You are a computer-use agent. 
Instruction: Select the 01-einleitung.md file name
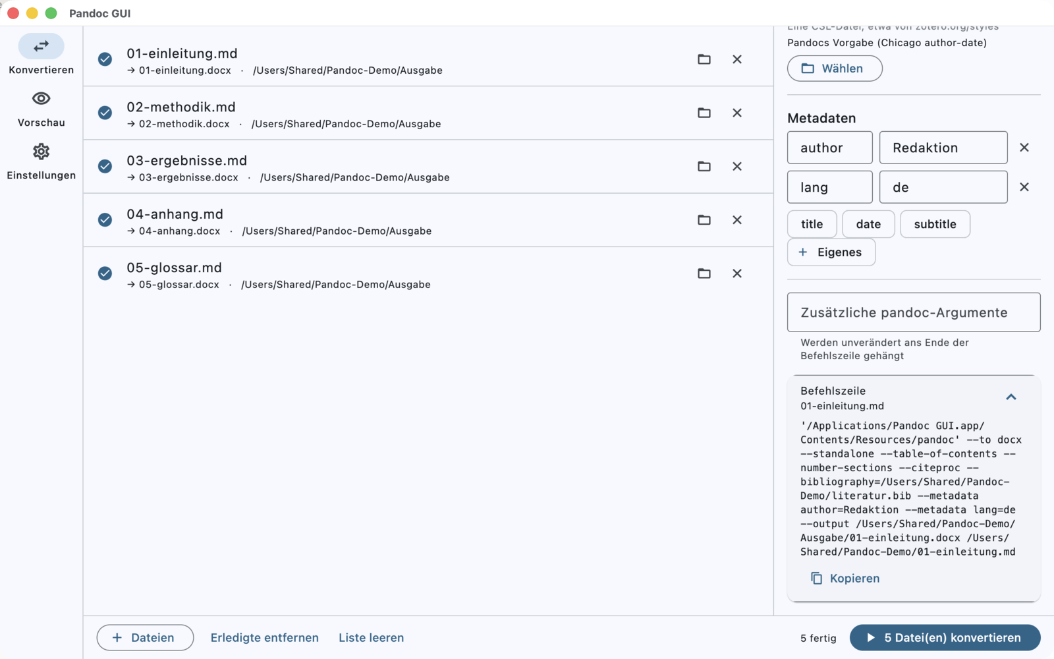click(x=182, y=53)
